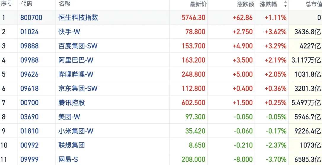
Task: Click stock code 09999
Action: [x=29, y=160]
